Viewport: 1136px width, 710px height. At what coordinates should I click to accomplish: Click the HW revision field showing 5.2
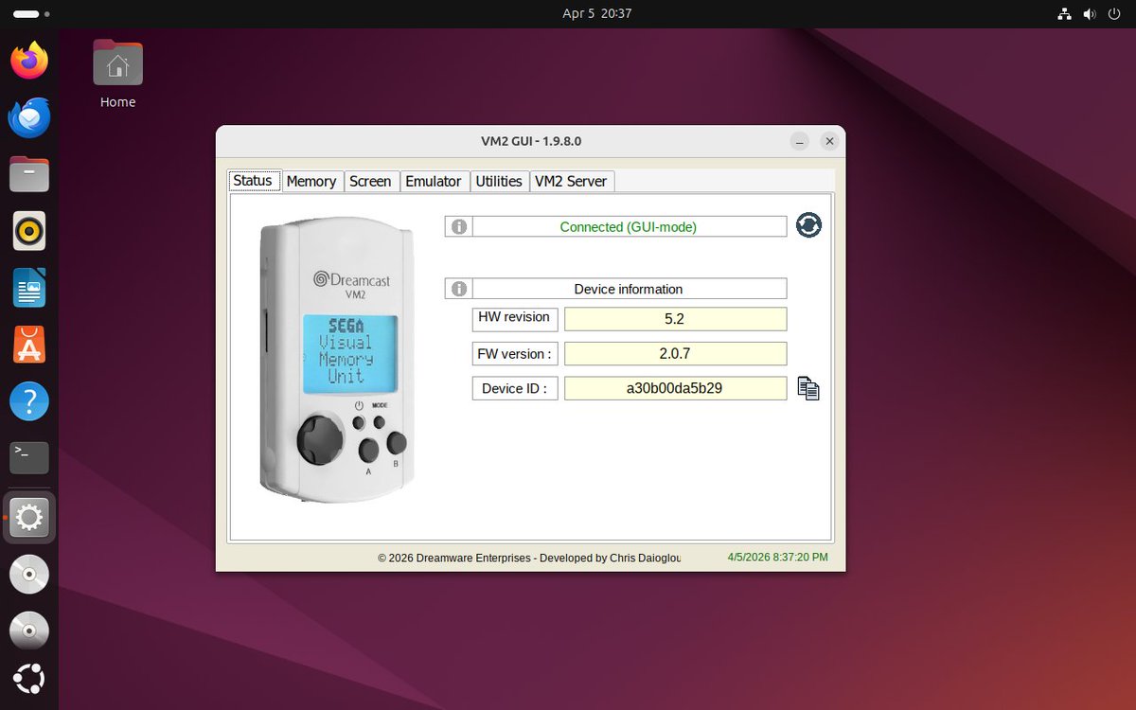point(675,319)
